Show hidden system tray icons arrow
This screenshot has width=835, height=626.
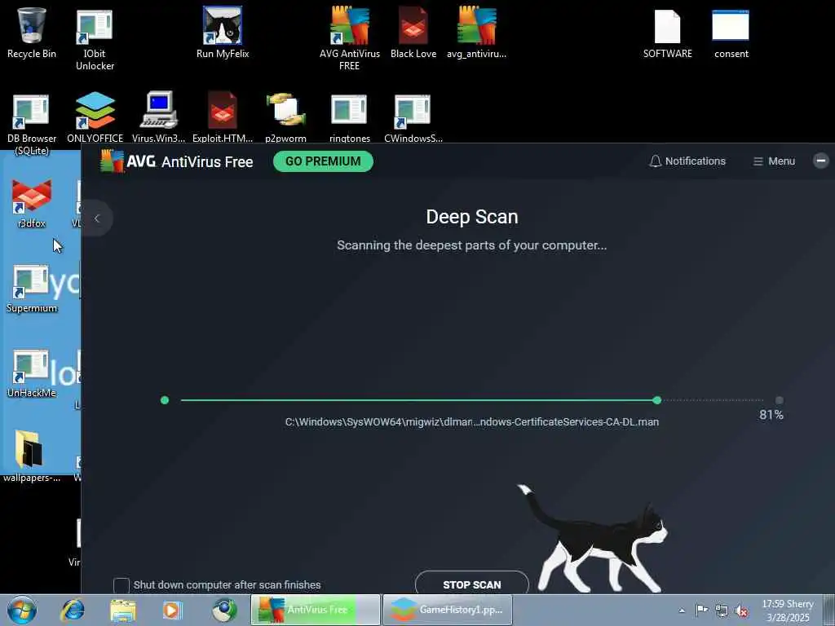pyautogui.click(x=682, y=611)
